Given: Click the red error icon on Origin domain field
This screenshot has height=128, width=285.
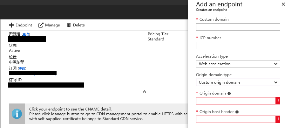Looking at the screenshot, I should click(x=278, y=101).
